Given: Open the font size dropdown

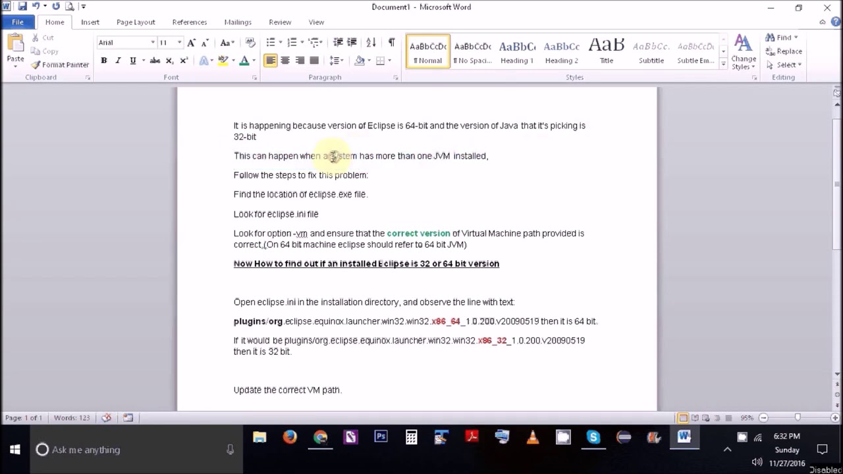Looking at the screenshot, I should tap(179, 42).
